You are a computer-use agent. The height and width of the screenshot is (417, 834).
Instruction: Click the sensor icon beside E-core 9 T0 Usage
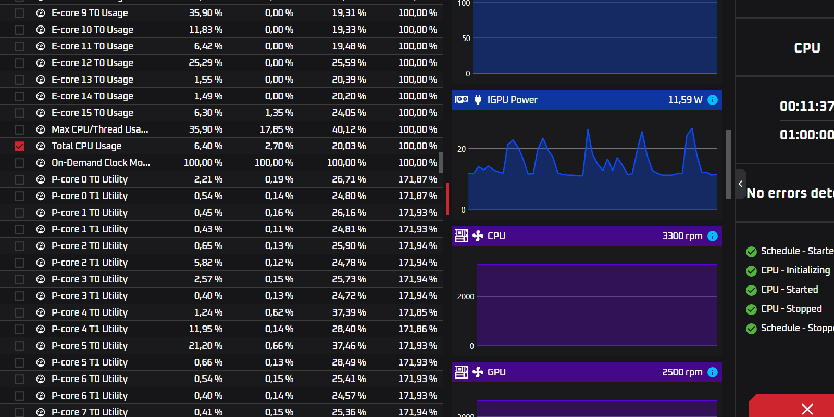[41, 13]
